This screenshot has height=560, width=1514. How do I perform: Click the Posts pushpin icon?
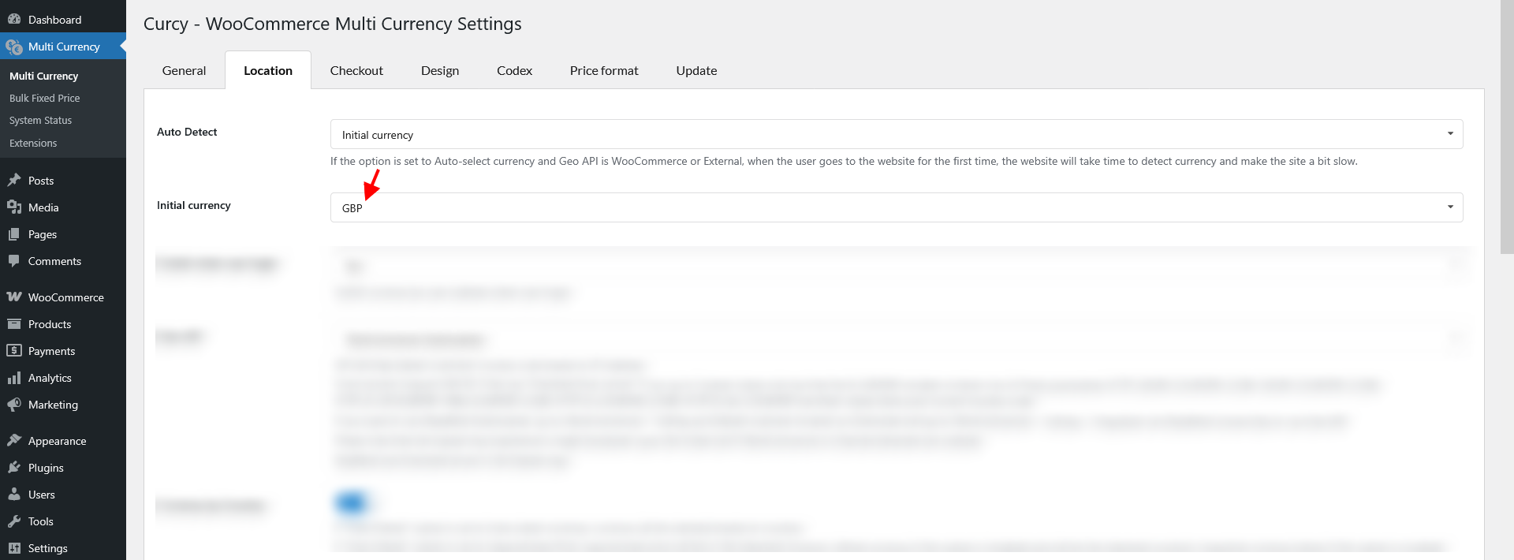[14, 181]
